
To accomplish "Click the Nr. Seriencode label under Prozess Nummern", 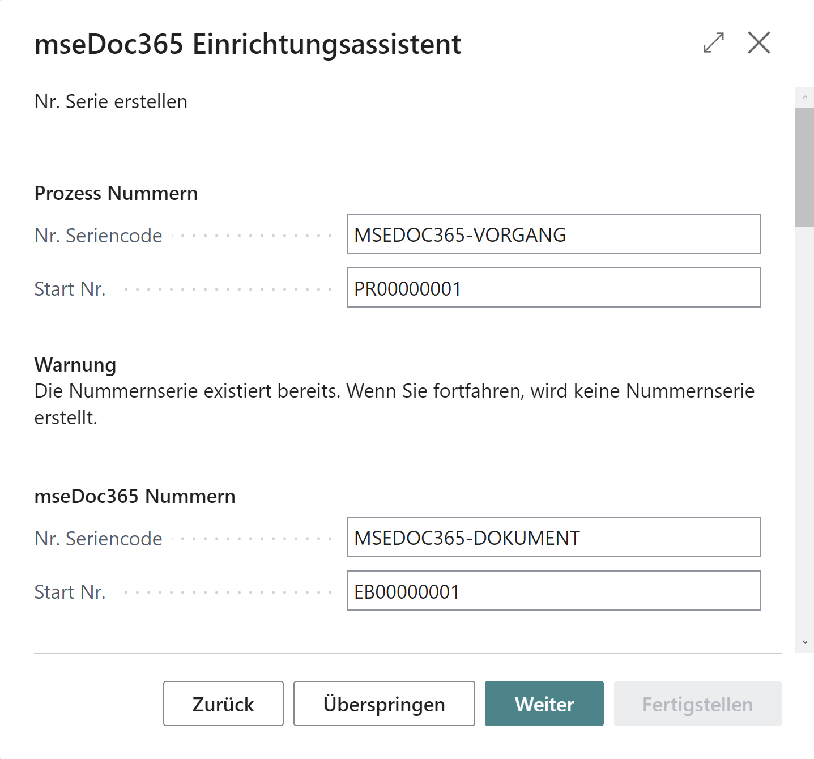I will click(98, 236).
